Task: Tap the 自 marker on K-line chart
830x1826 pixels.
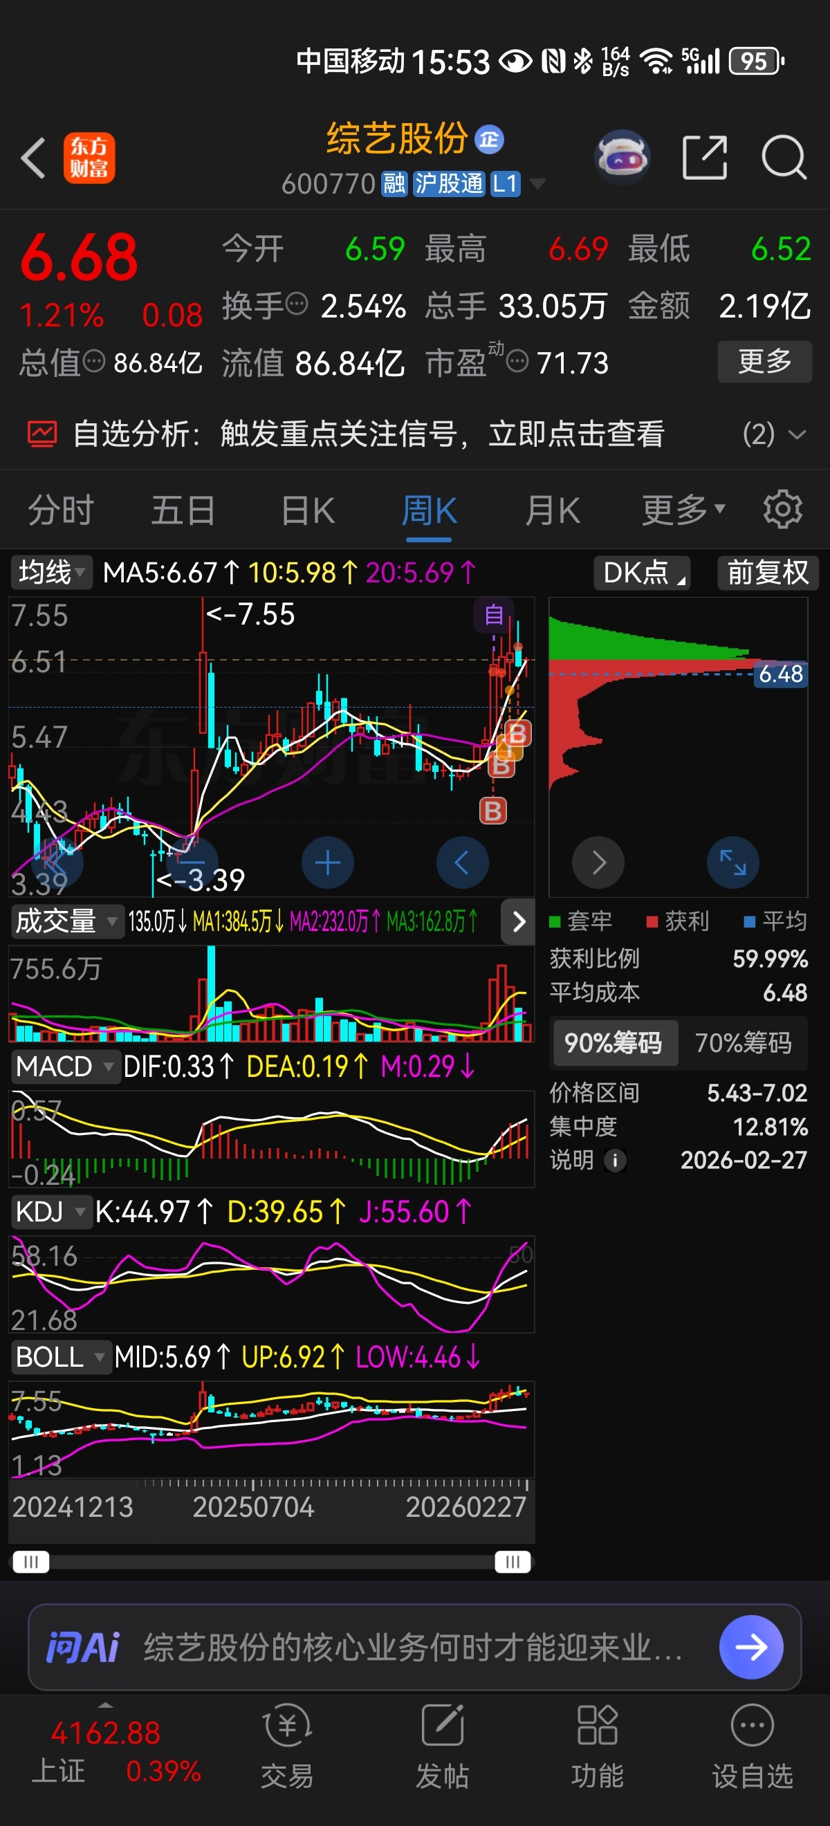Action: point(493,615)
